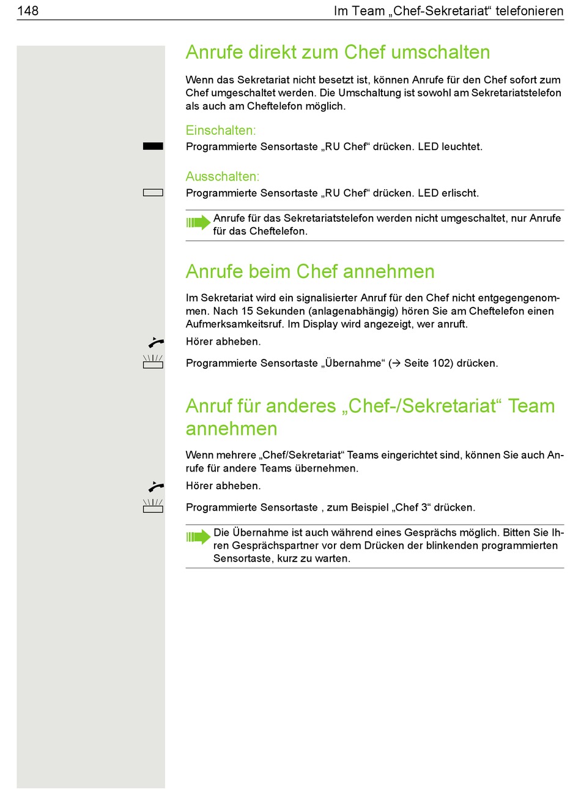
Task: Click the blinking sensor key icon near Übernahme
Action: click(153, 361)
